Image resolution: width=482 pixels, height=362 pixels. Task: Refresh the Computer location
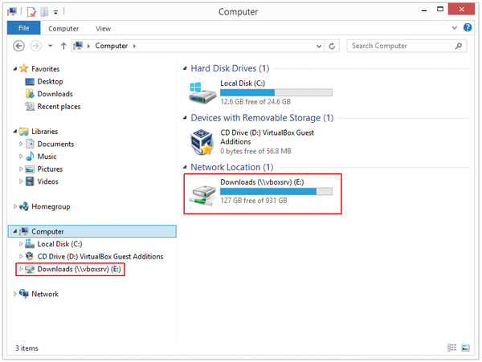pos(332,46)
